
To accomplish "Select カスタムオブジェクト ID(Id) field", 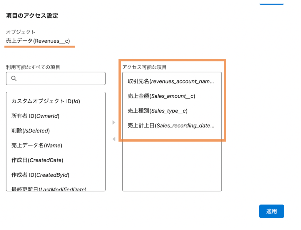I will click(x=56, y=101).
